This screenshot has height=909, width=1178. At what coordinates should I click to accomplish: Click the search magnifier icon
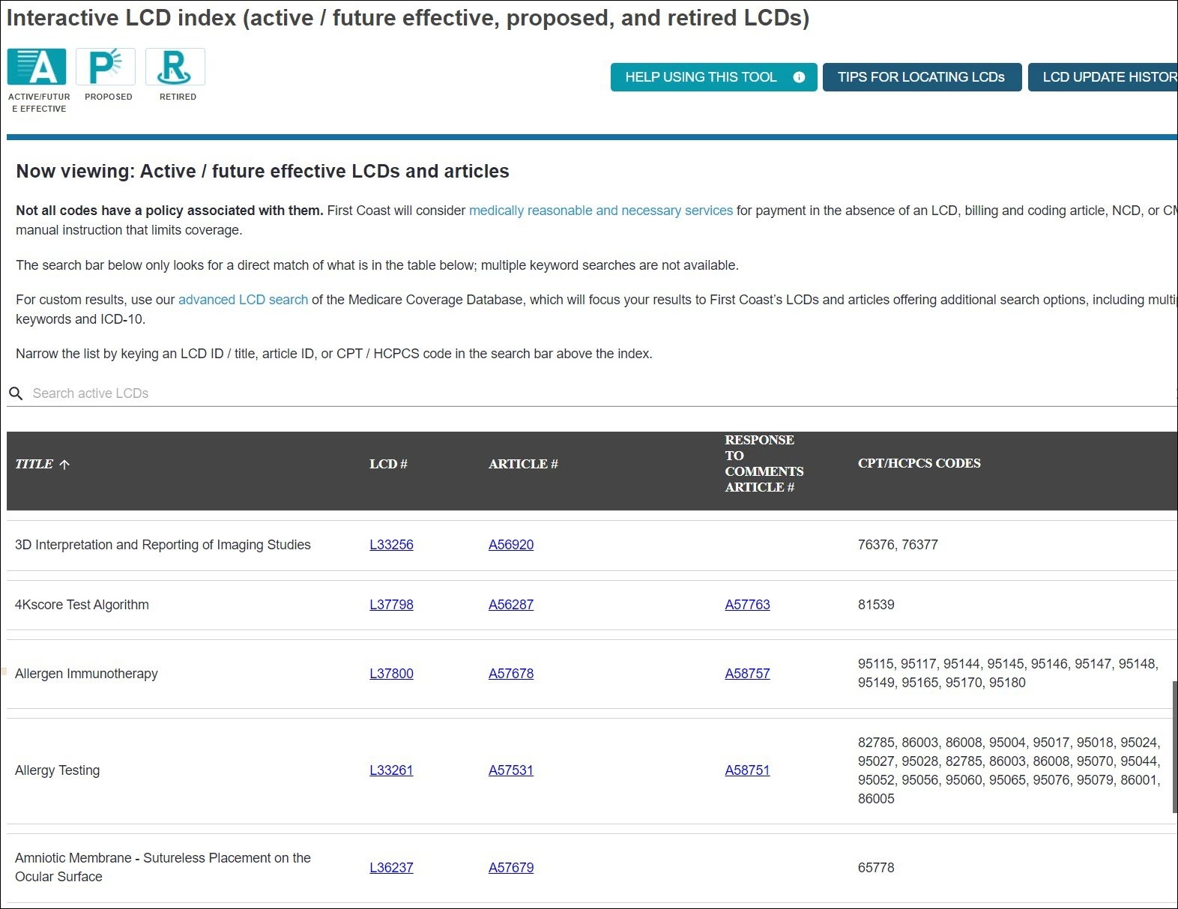click(x=16, y=393)
